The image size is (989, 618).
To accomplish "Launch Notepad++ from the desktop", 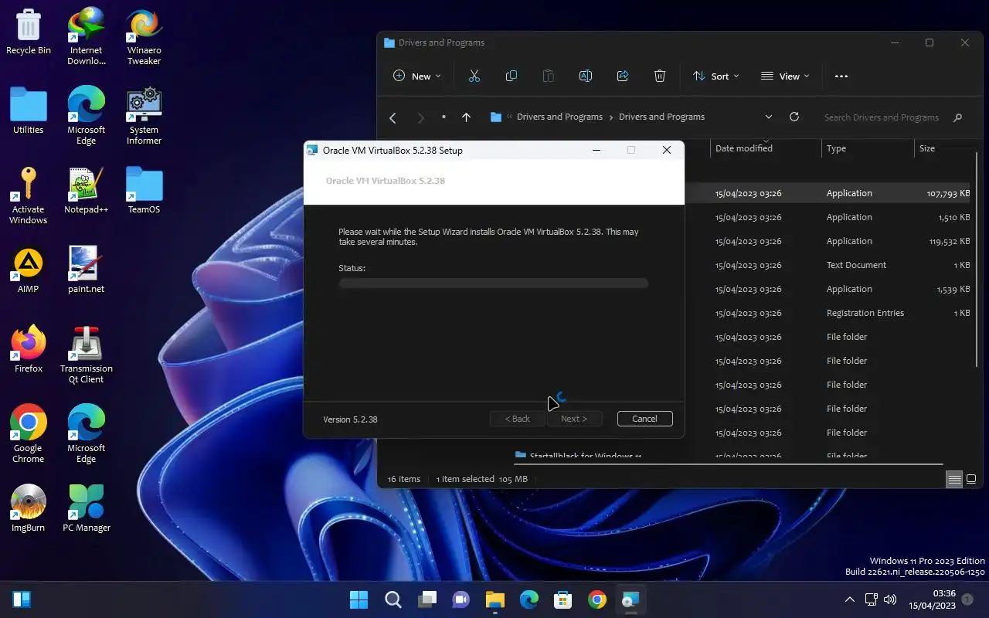I will tap(87, 191).
